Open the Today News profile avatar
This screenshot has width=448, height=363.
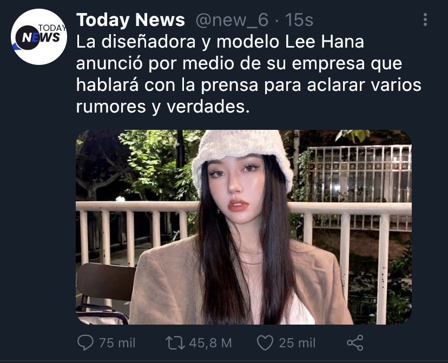[39, 37]
